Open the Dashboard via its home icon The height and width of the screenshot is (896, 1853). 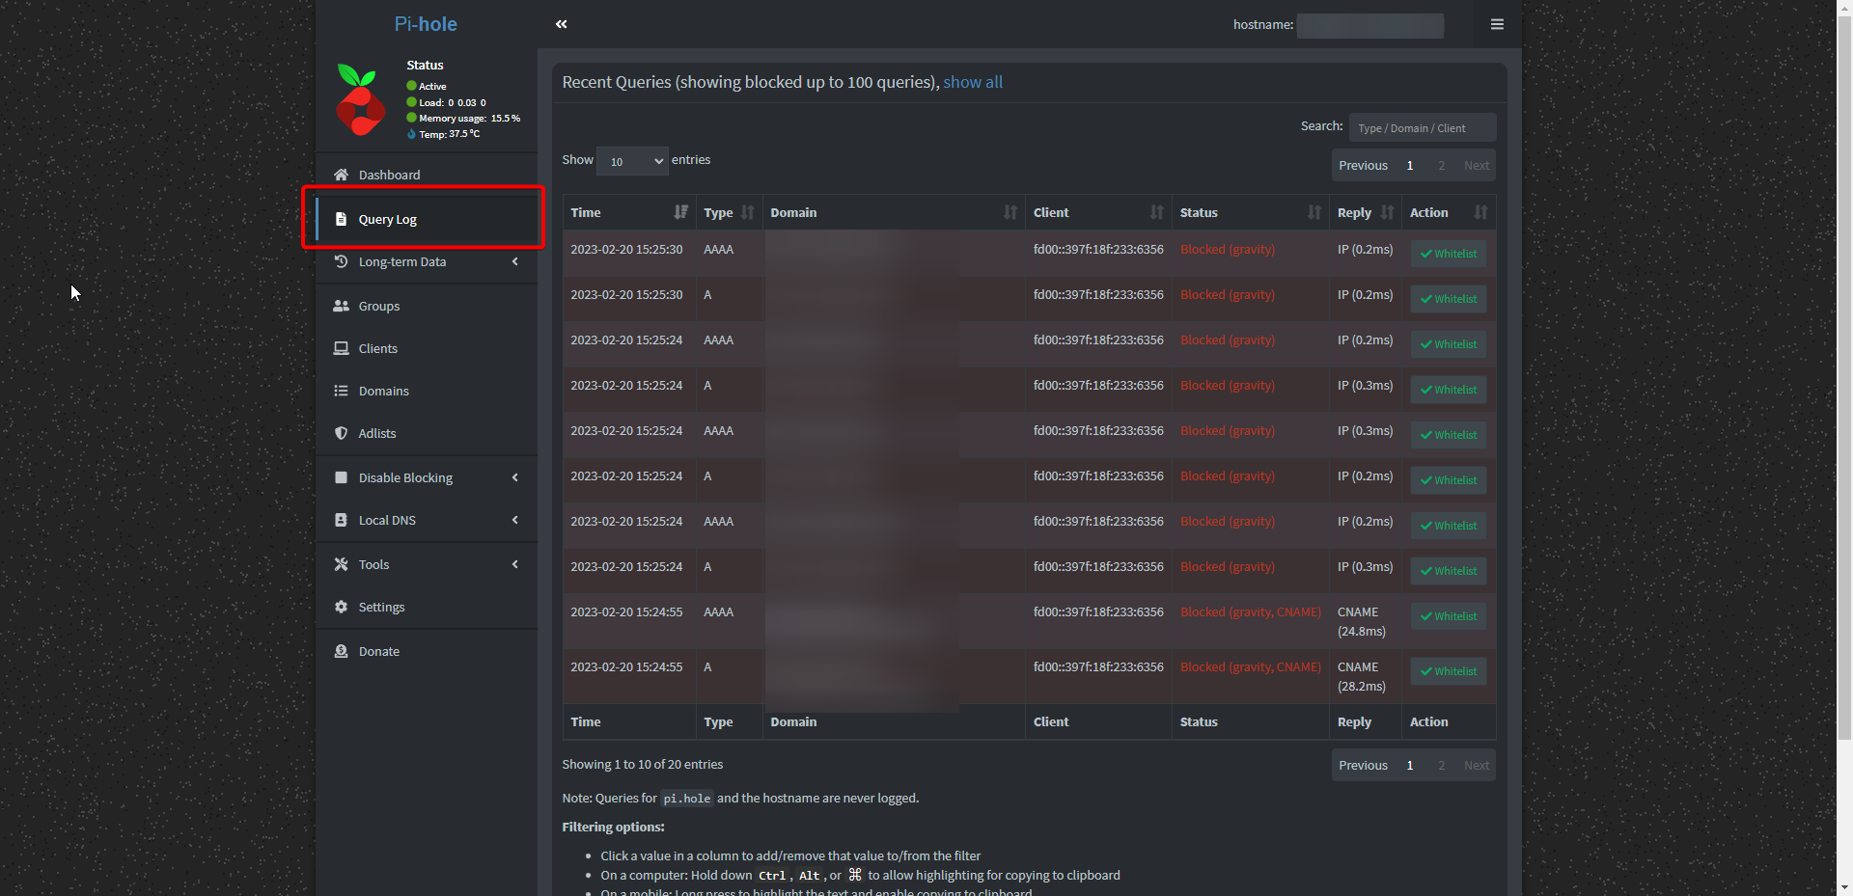(340, 174)
